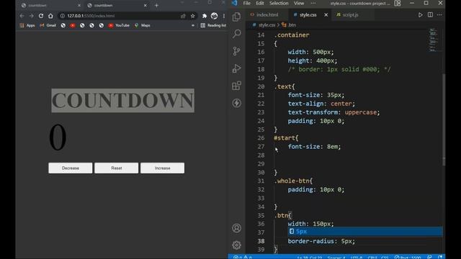Viewport: 461px width, 259px height.
Task: Go to the browser home page
Action: [x=50, y=16]
